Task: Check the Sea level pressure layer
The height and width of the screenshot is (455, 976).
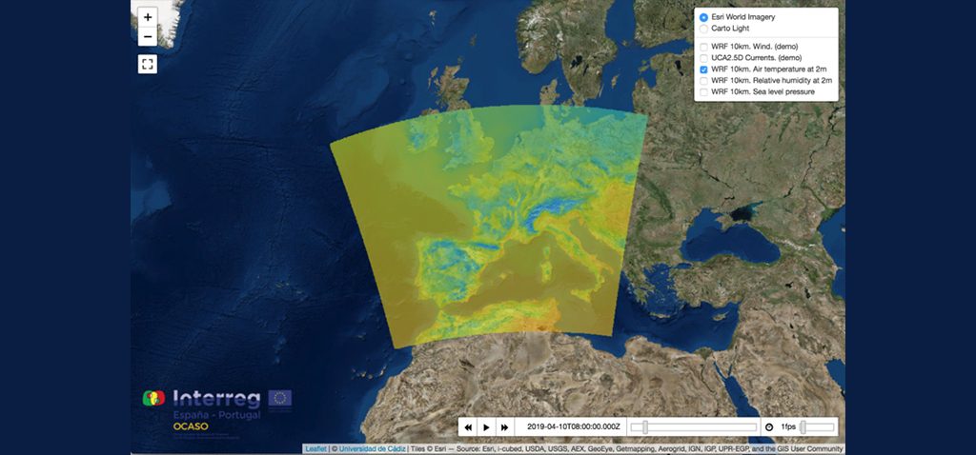Action: point(703,92)
